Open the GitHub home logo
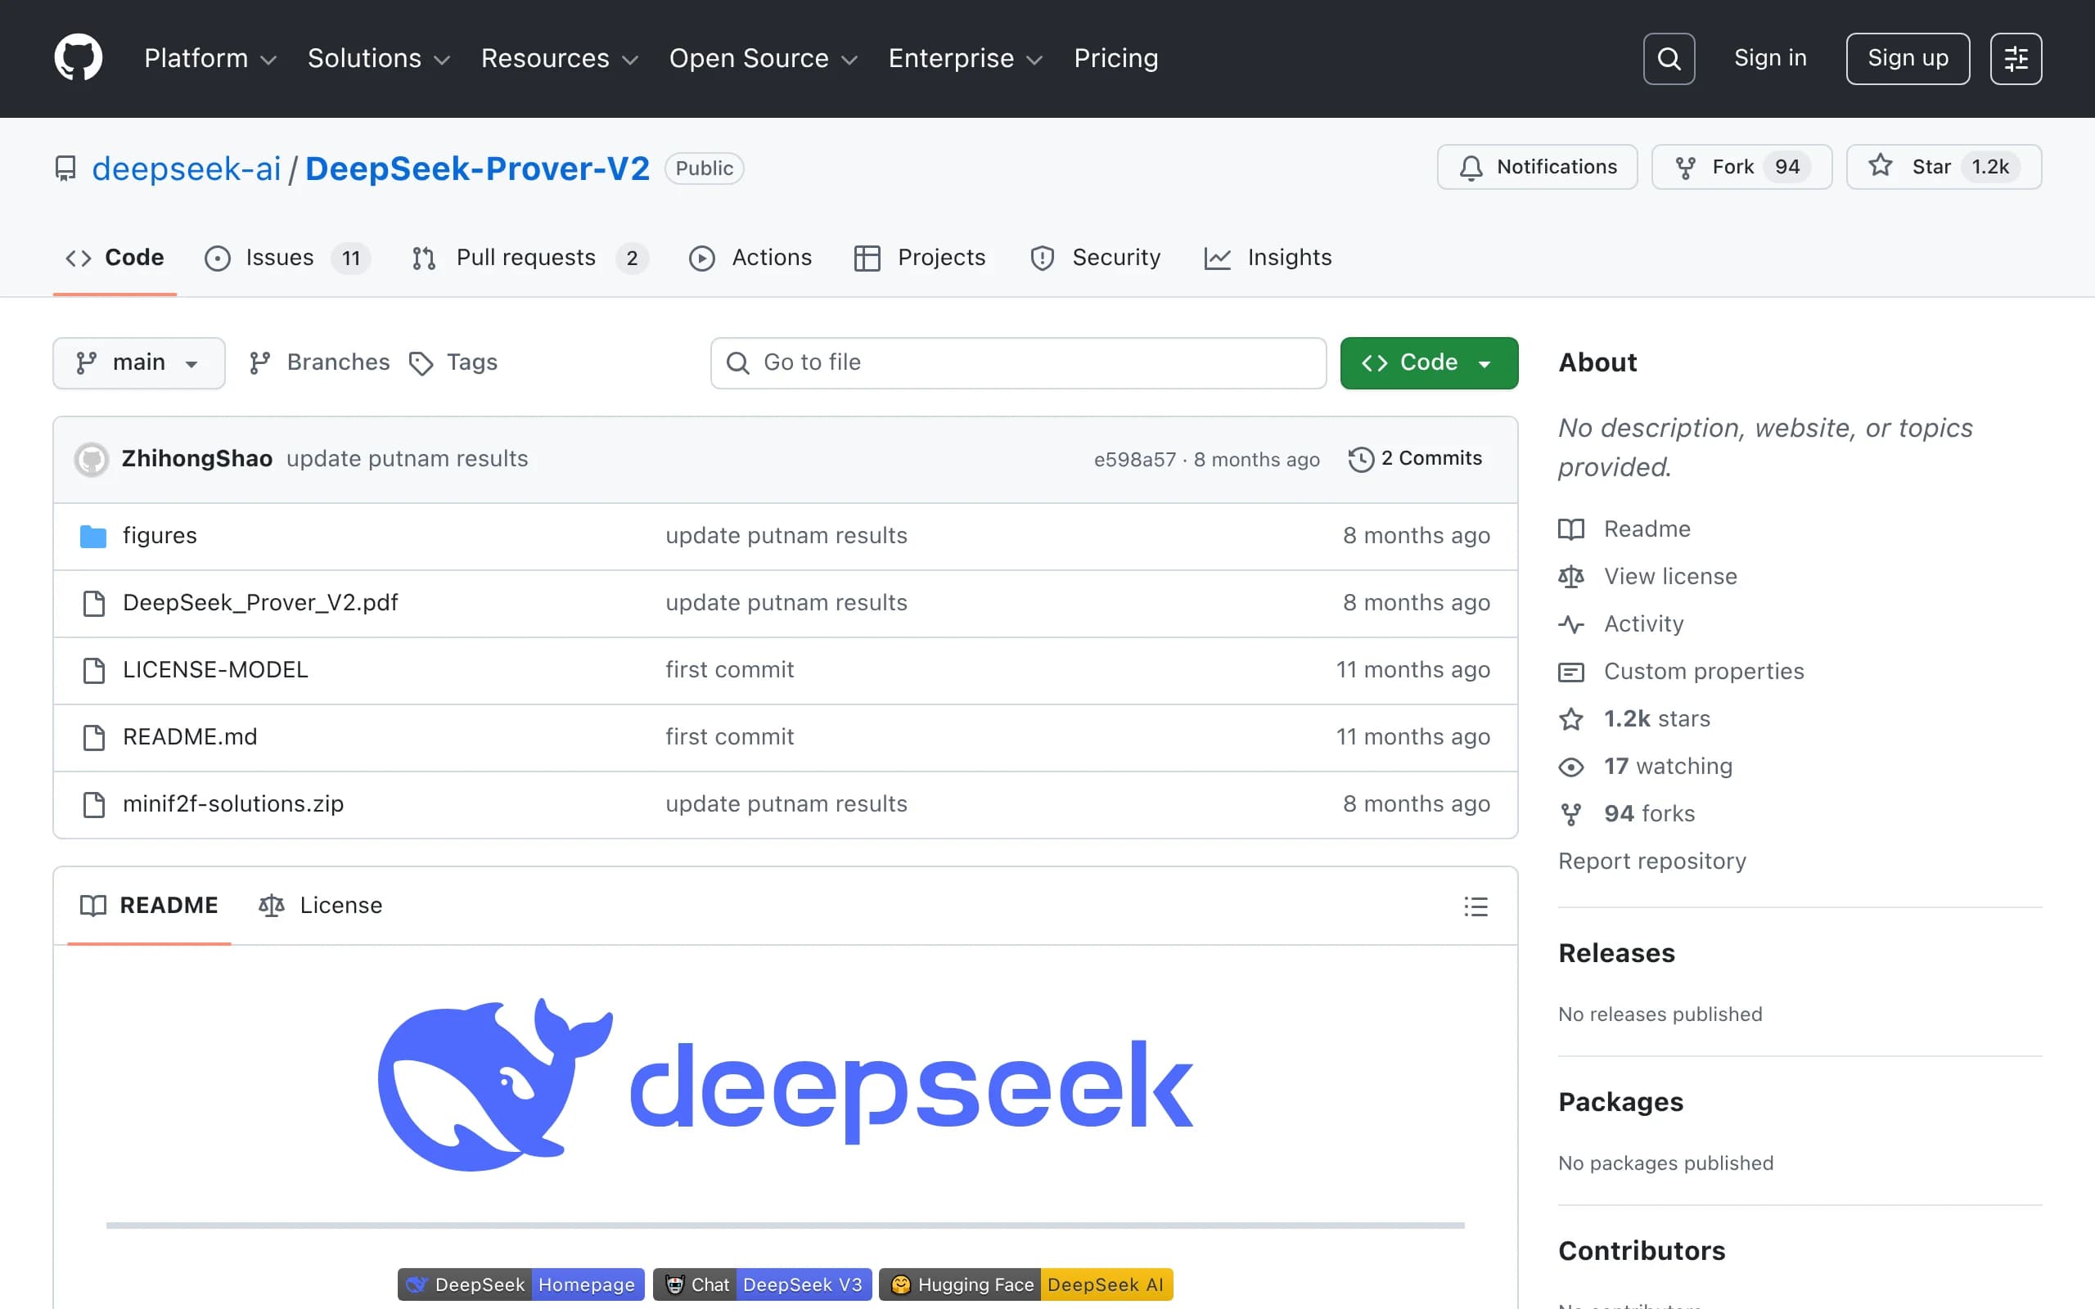 tap(78, 58)
